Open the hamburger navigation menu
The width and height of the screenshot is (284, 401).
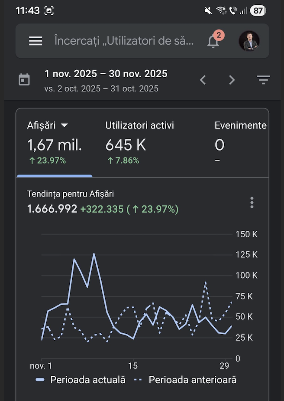(x=35, y=41)
